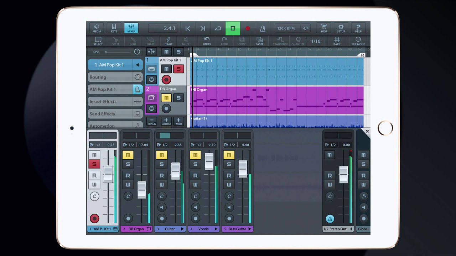The width and height of the screenshot is (456, 256).
Task: Toggle the Mixer panel button
Action: pyautogui.click(x=131, y=28)
